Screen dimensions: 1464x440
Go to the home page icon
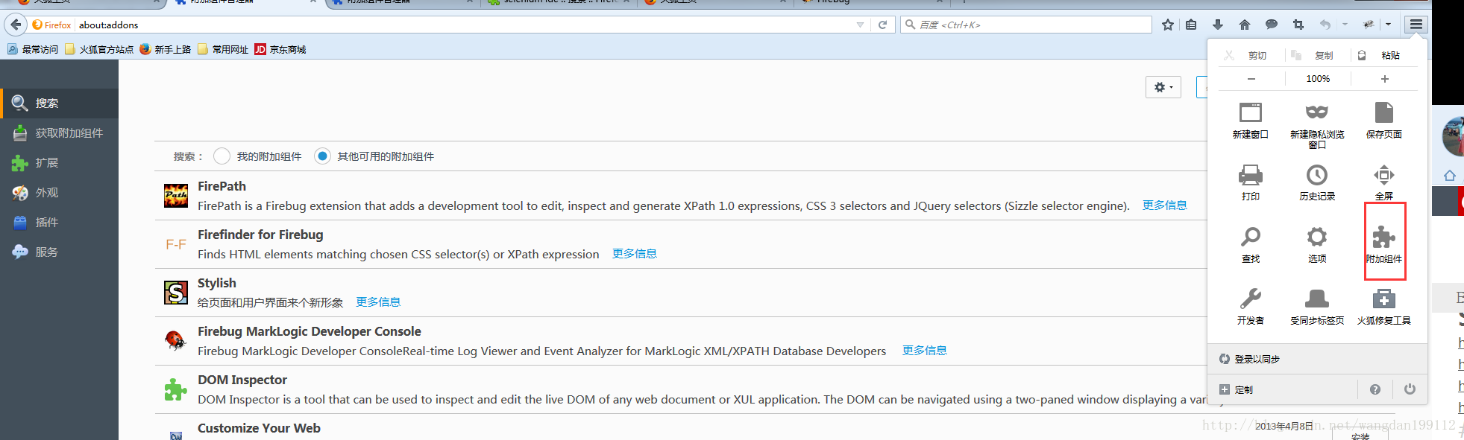pos(1245,25)
